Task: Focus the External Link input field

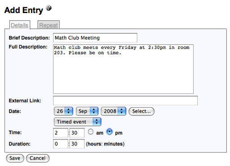Action: tap(125, 100)
